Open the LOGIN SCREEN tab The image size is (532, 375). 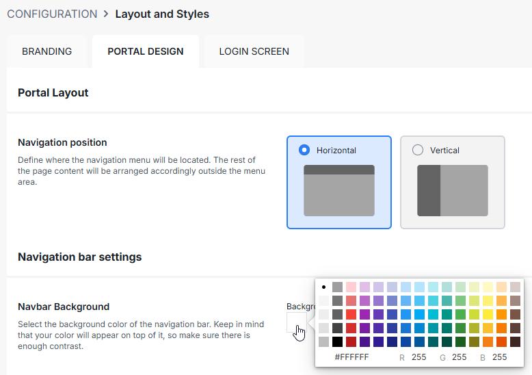pos(254,51)
